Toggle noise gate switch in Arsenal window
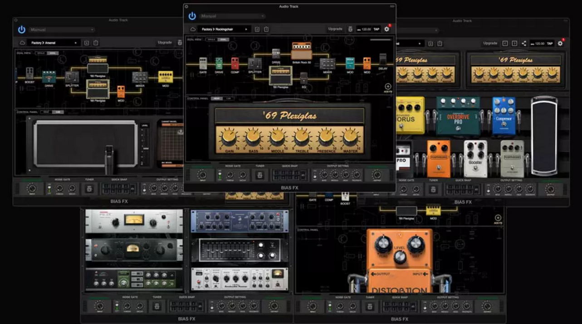The width and height of the screenshot is (582, 324). coord(49,189)
